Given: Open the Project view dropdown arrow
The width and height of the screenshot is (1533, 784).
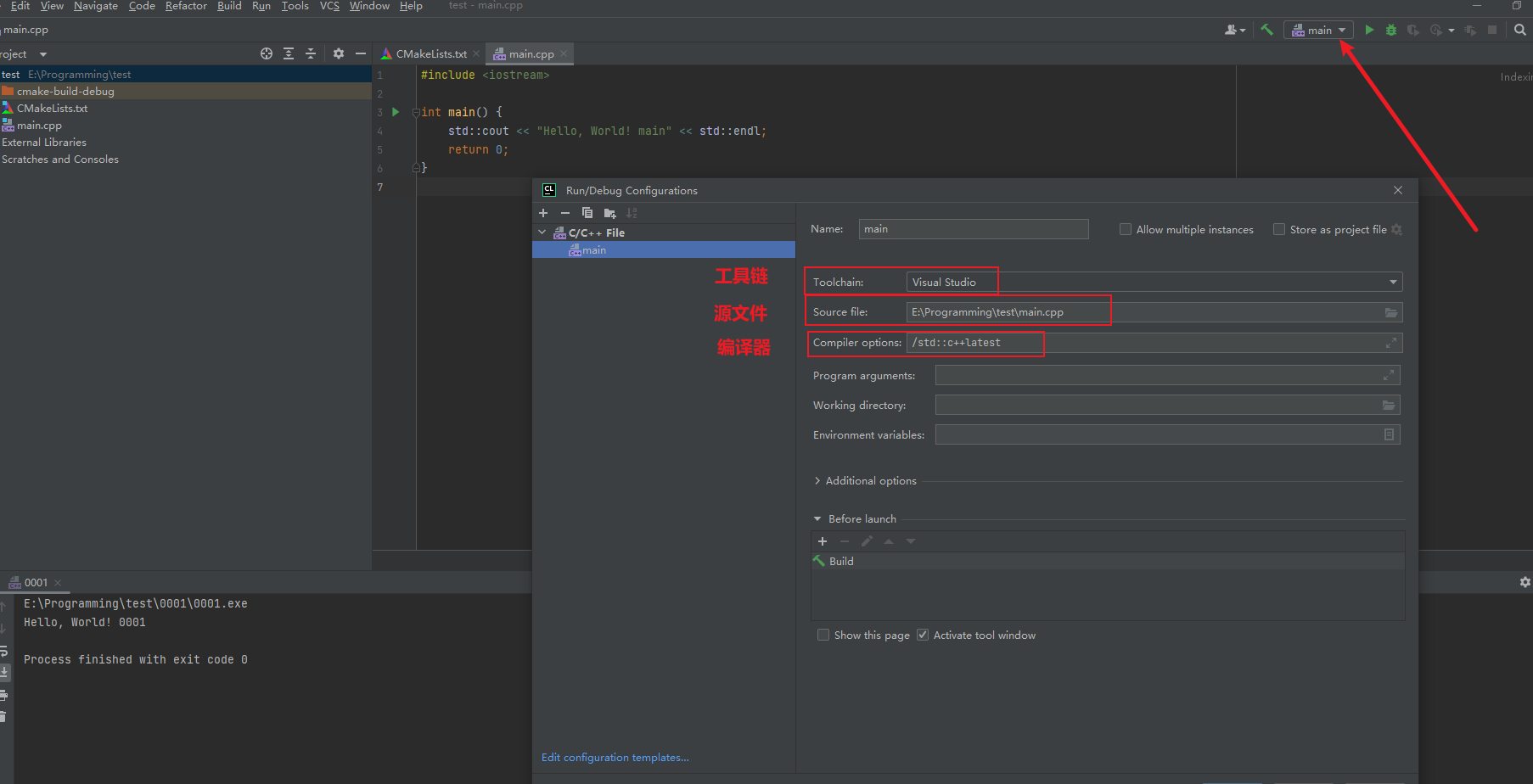Looking at the screenshot, I should (43, 54).
